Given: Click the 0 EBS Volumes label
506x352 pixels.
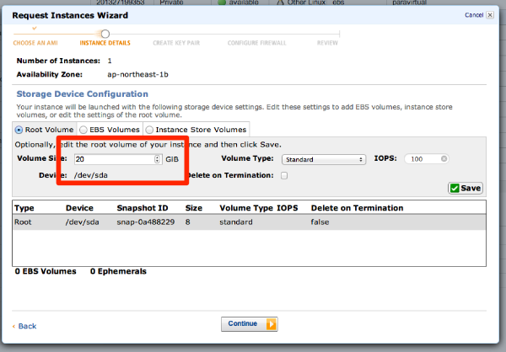Looking at the screenshot, I should (46, 271).
